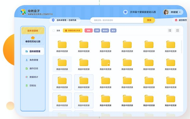Return to homepage via 返回首页
The width and height of the screenshot is (190, 119).
181,20
